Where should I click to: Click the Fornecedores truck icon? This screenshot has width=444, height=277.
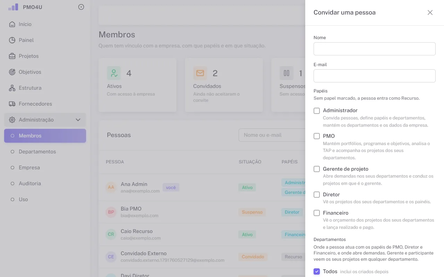point(12,104)
